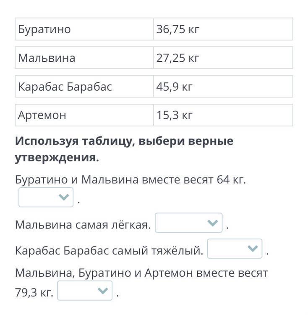Select the 'Артемон' table cell

(84, 115)
